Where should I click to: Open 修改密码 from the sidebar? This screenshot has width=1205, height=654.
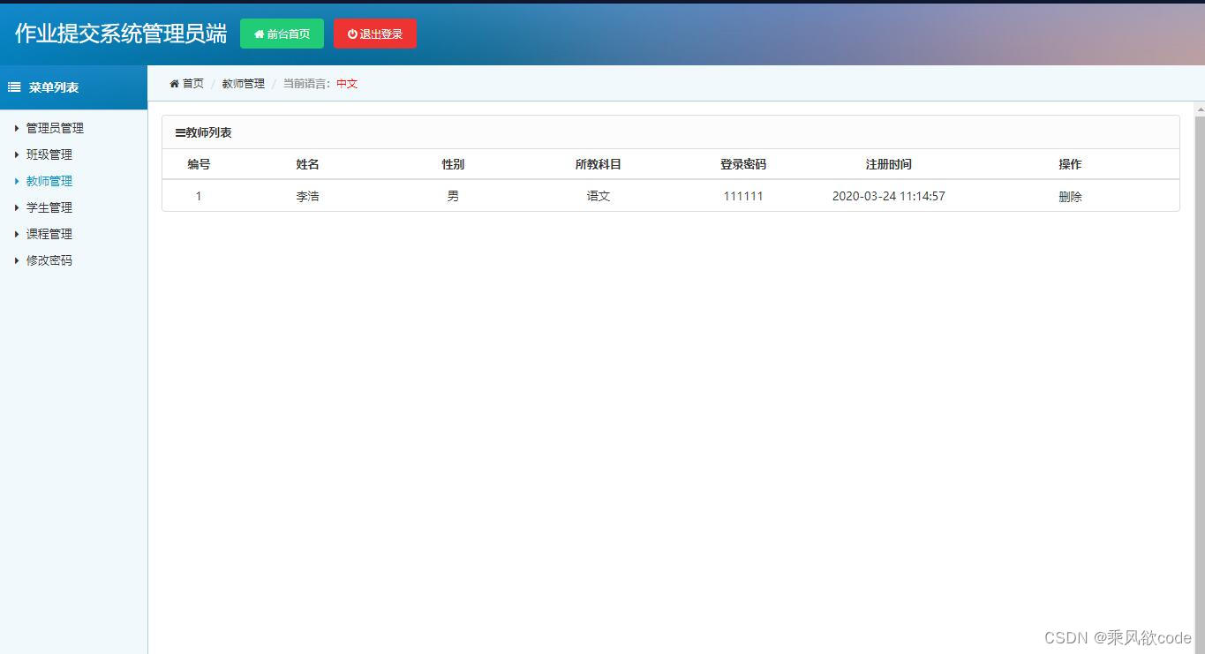[49, 260]
